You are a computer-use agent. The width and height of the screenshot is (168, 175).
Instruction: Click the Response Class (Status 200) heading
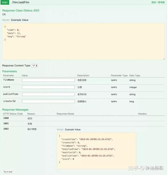click(21, 10)
